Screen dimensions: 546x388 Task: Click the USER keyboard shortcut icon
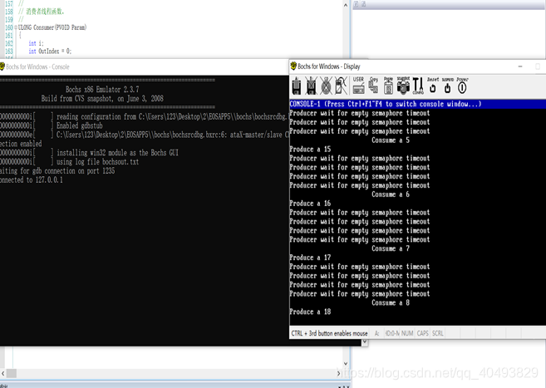click(358, 86)
